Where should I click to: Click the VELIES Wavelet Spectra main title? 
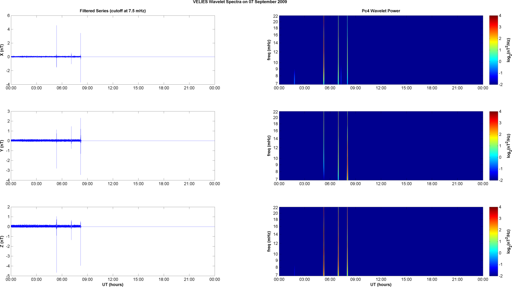[240, 2]
